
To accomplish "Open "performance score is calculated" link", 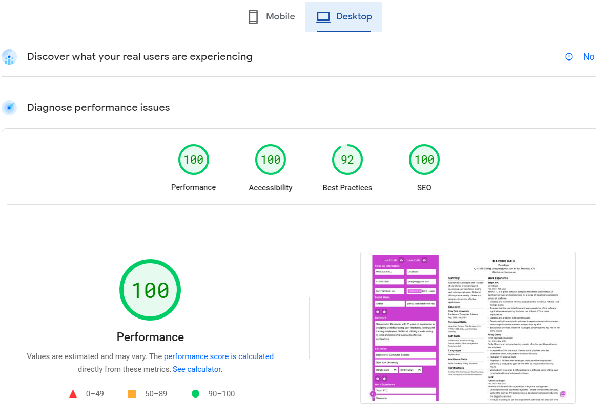I will (x=219, y=356).
